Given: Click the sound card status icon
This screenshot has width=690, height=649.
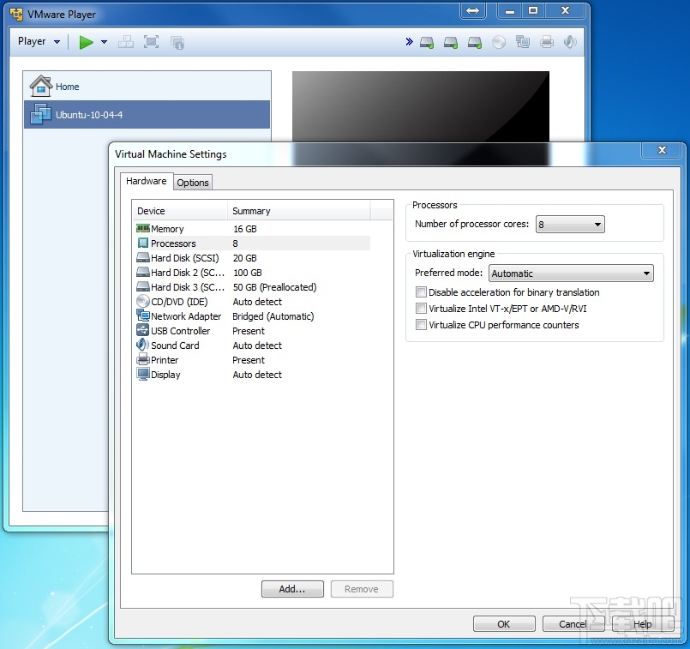Looking at the screenshot, I should tap(570, 41).
